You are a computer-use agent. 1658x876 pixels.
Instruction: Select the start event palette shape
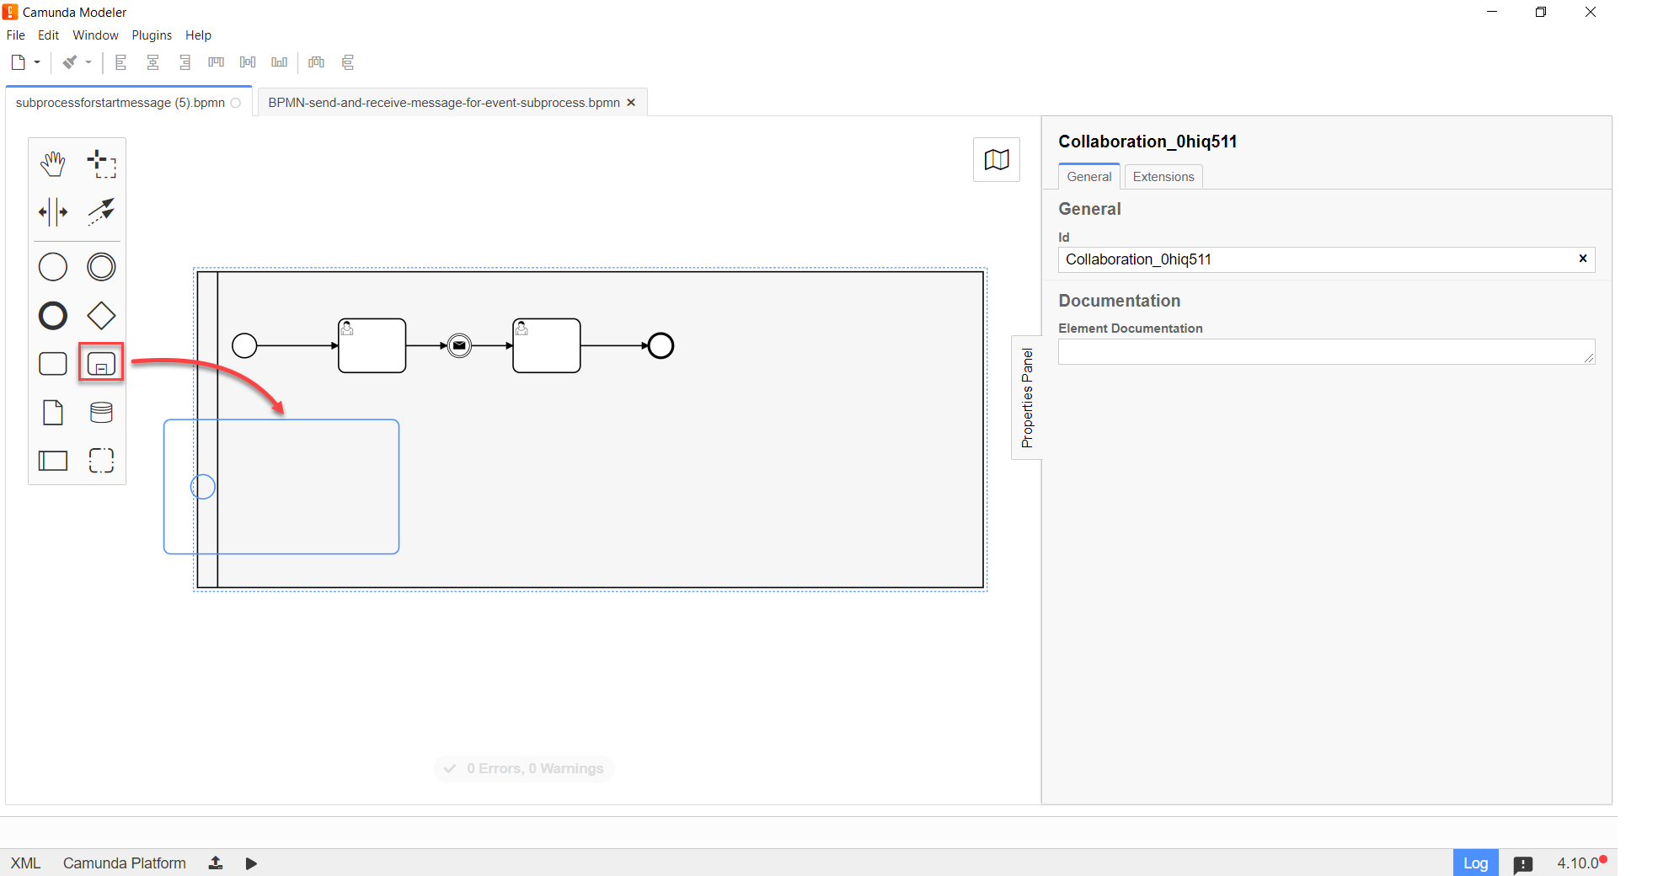point(53,267)
